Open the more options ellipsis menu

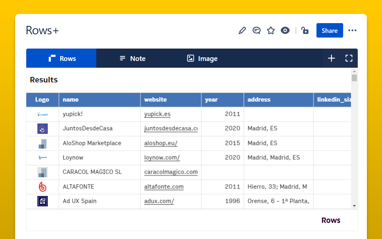pyautogui.click(x=353, y=30)
